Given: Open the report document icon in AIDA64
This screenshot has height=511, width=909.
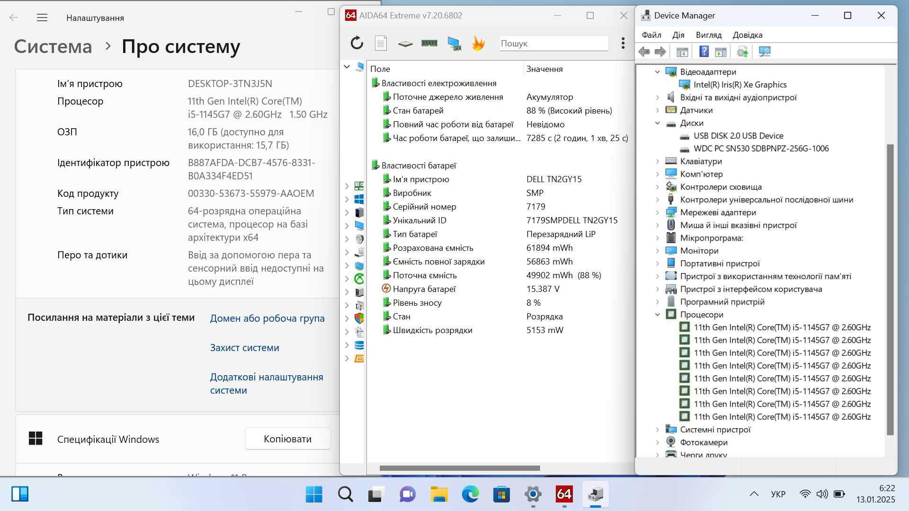Looking at the screenshot, I should tap(381, 43).
